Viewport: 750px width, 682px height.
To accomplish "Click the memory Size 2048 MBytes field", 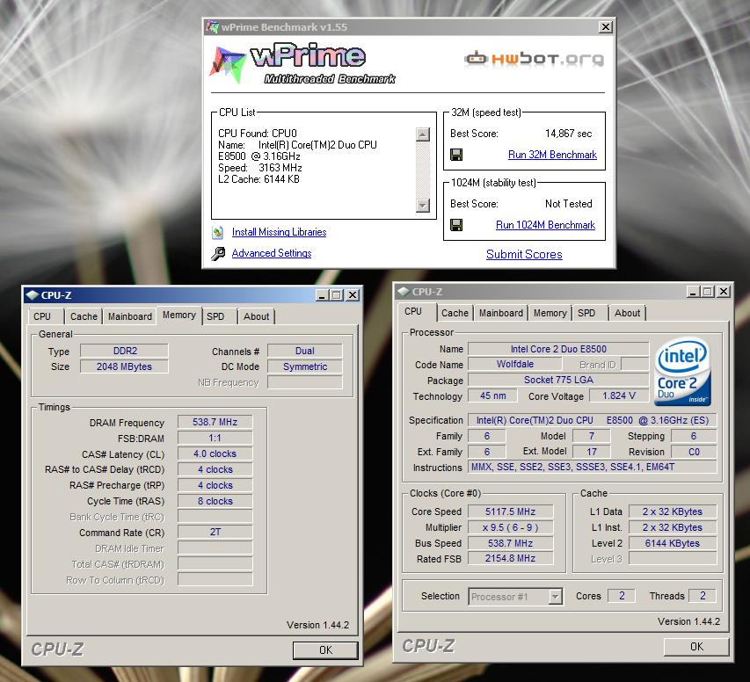I will (124, 366).
